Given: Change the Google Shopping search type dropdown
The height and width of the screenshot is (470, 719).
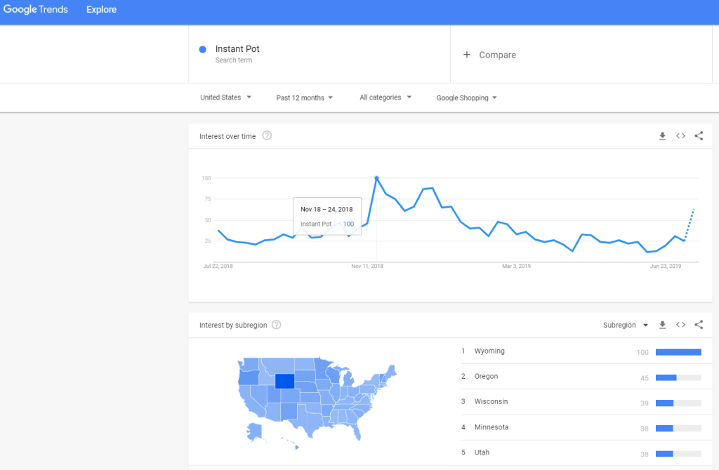Looking at the screenshot, I should point(466,98).
